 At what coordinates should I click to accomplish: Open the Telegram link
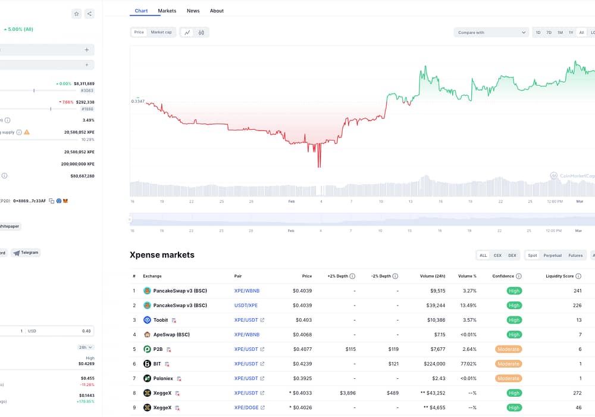[26, 253]
